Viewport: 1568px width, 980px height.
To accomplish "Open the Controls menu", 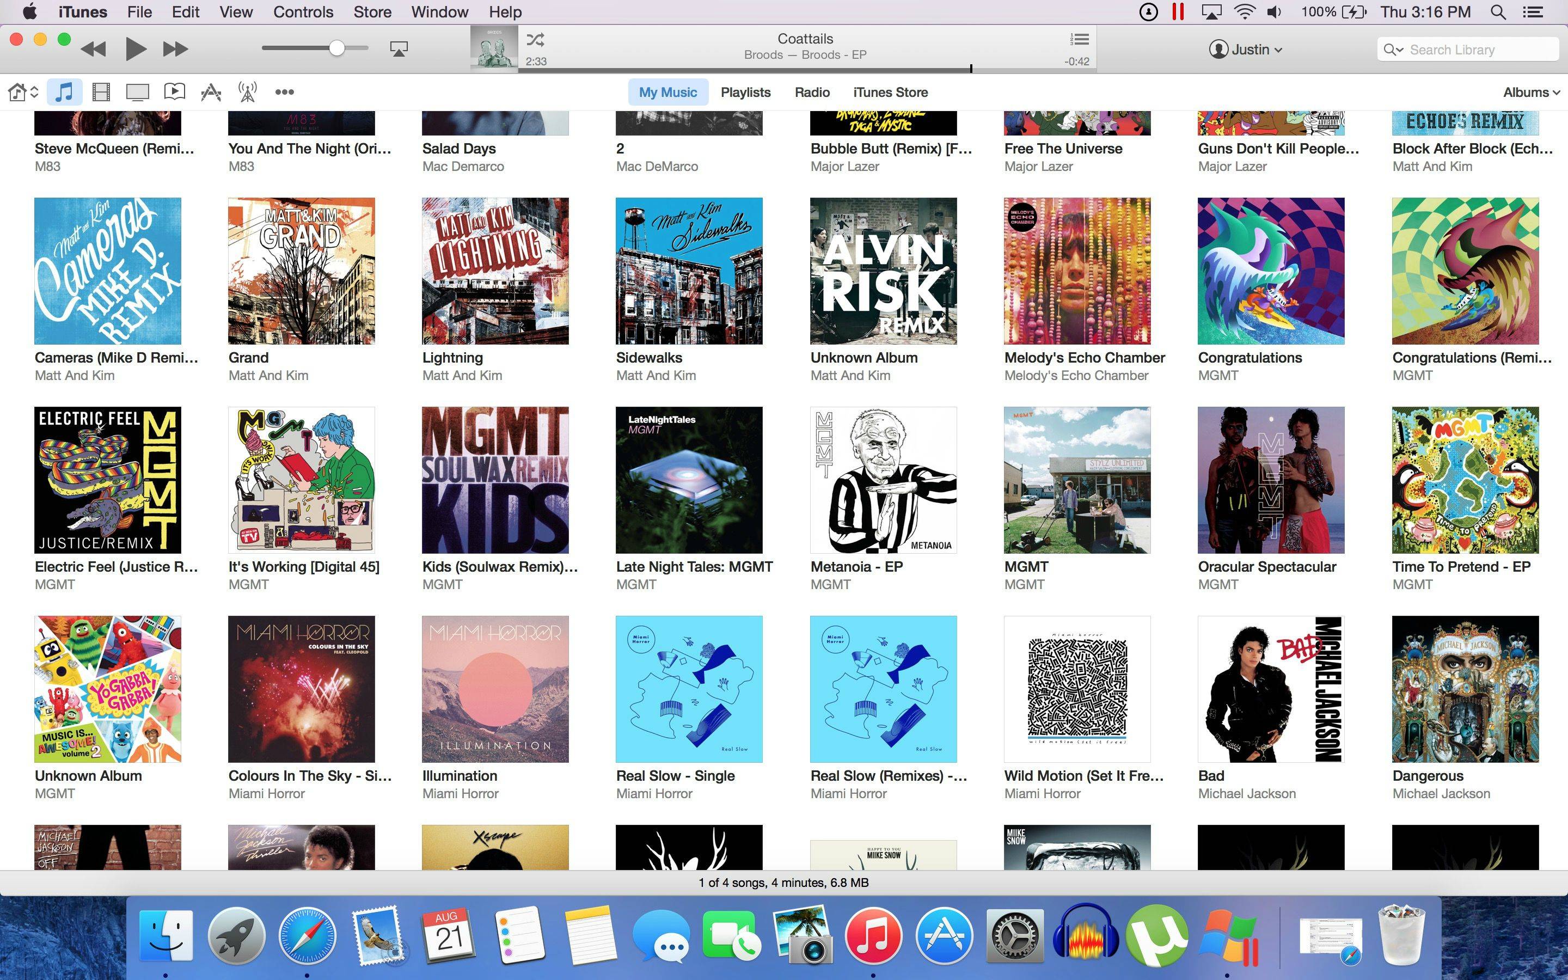I will coord(303,11).
